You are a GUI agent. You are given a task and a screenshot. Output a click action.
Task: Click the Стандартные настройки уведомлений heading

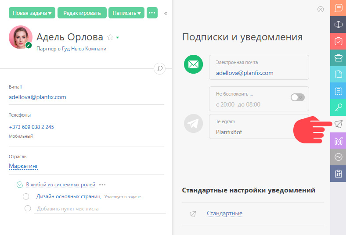coord(249,190)
